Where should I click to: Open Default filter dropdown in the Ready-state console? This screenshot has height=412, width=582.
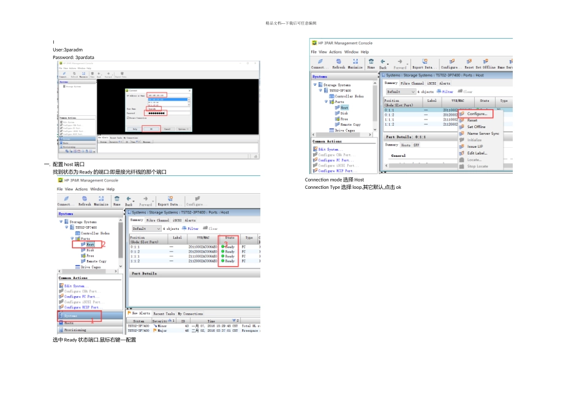(x=146, y=229)
